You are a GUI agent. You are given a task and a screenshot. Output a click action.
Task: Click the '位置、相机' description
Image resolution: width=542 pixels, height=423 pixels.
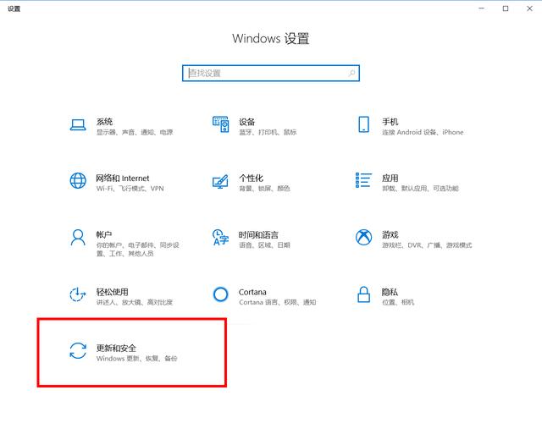(397, 302)
